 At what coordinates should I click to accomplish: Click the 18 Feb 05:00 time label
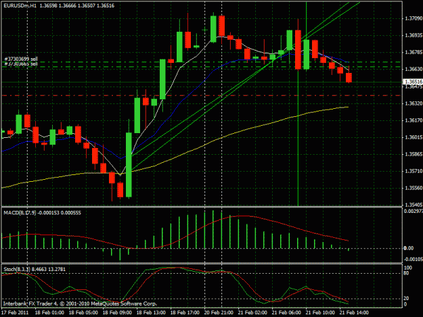point(83,313)
